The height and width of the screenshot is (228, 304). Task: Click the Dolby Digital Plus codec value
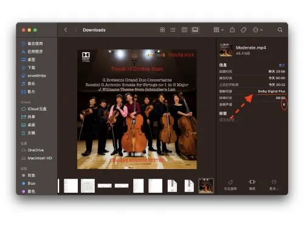tap(272, 91)
